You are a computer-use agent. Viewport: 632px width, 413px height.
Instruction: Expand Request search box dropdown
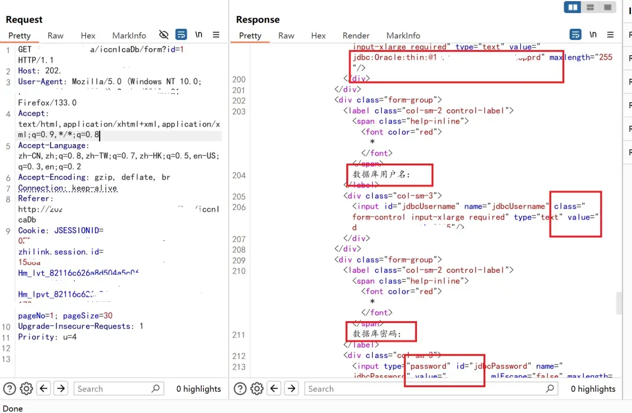click(156, 388)
